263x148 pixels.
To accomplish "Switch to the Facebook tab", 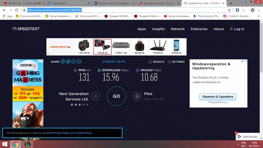I will pyautogui.click(x=69, y=3).
